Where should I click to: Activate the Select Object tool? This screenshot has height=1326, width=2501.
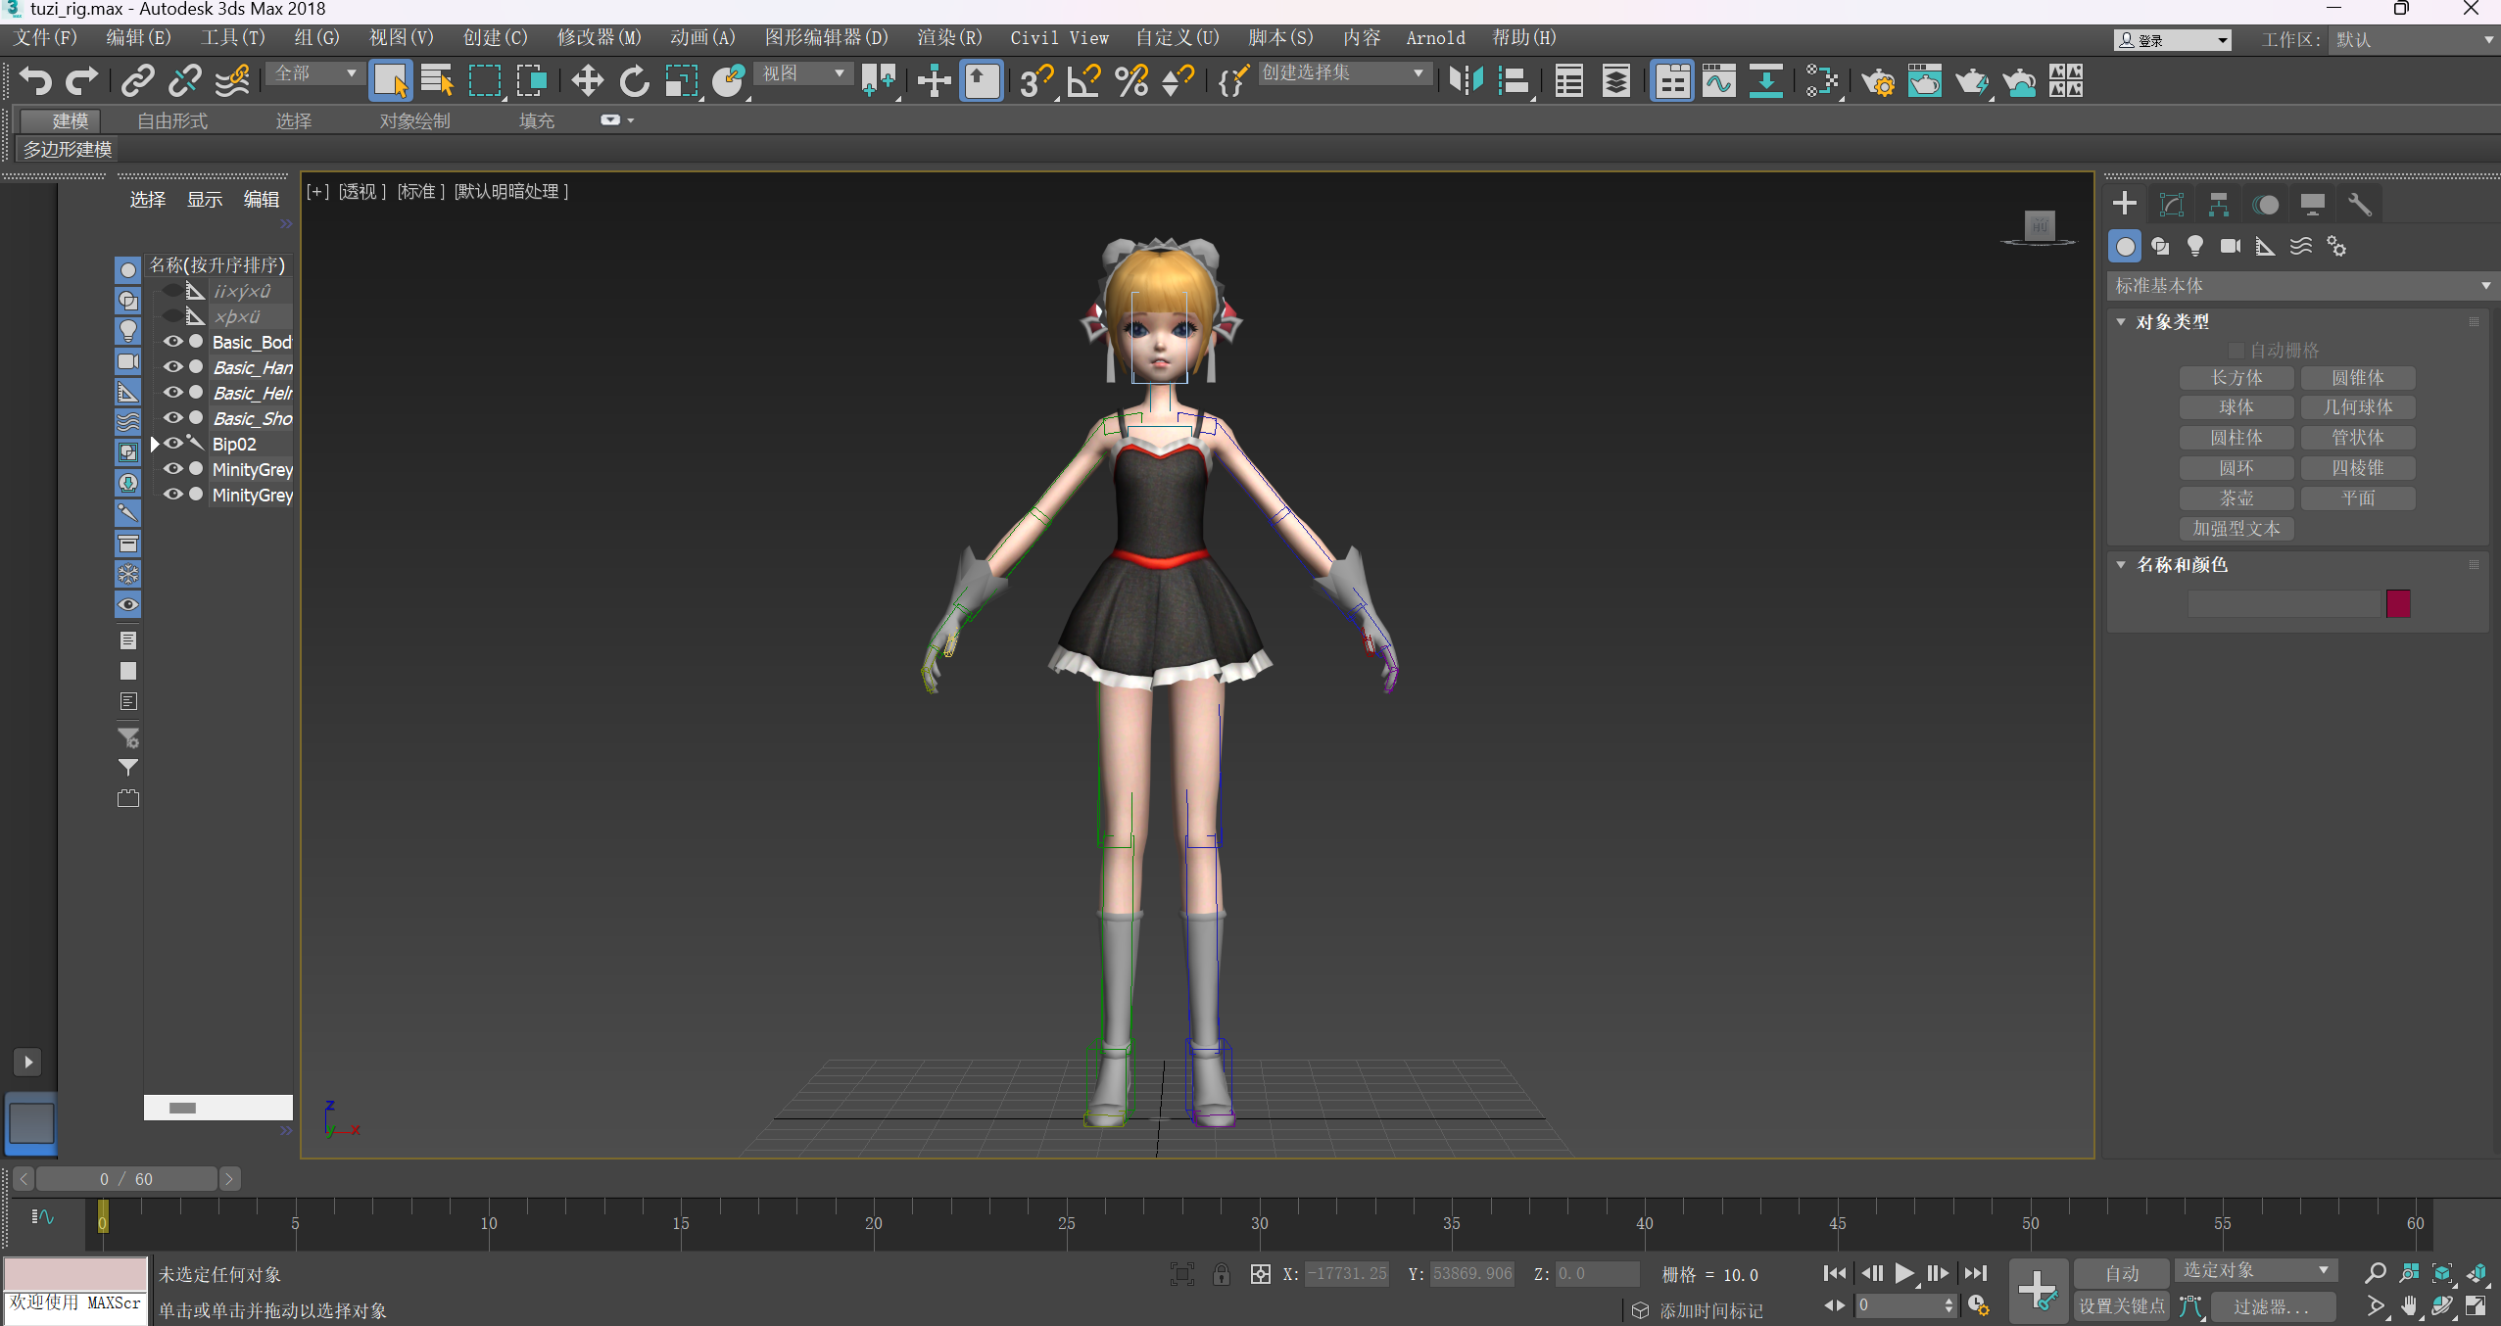(x=390, y=81)
